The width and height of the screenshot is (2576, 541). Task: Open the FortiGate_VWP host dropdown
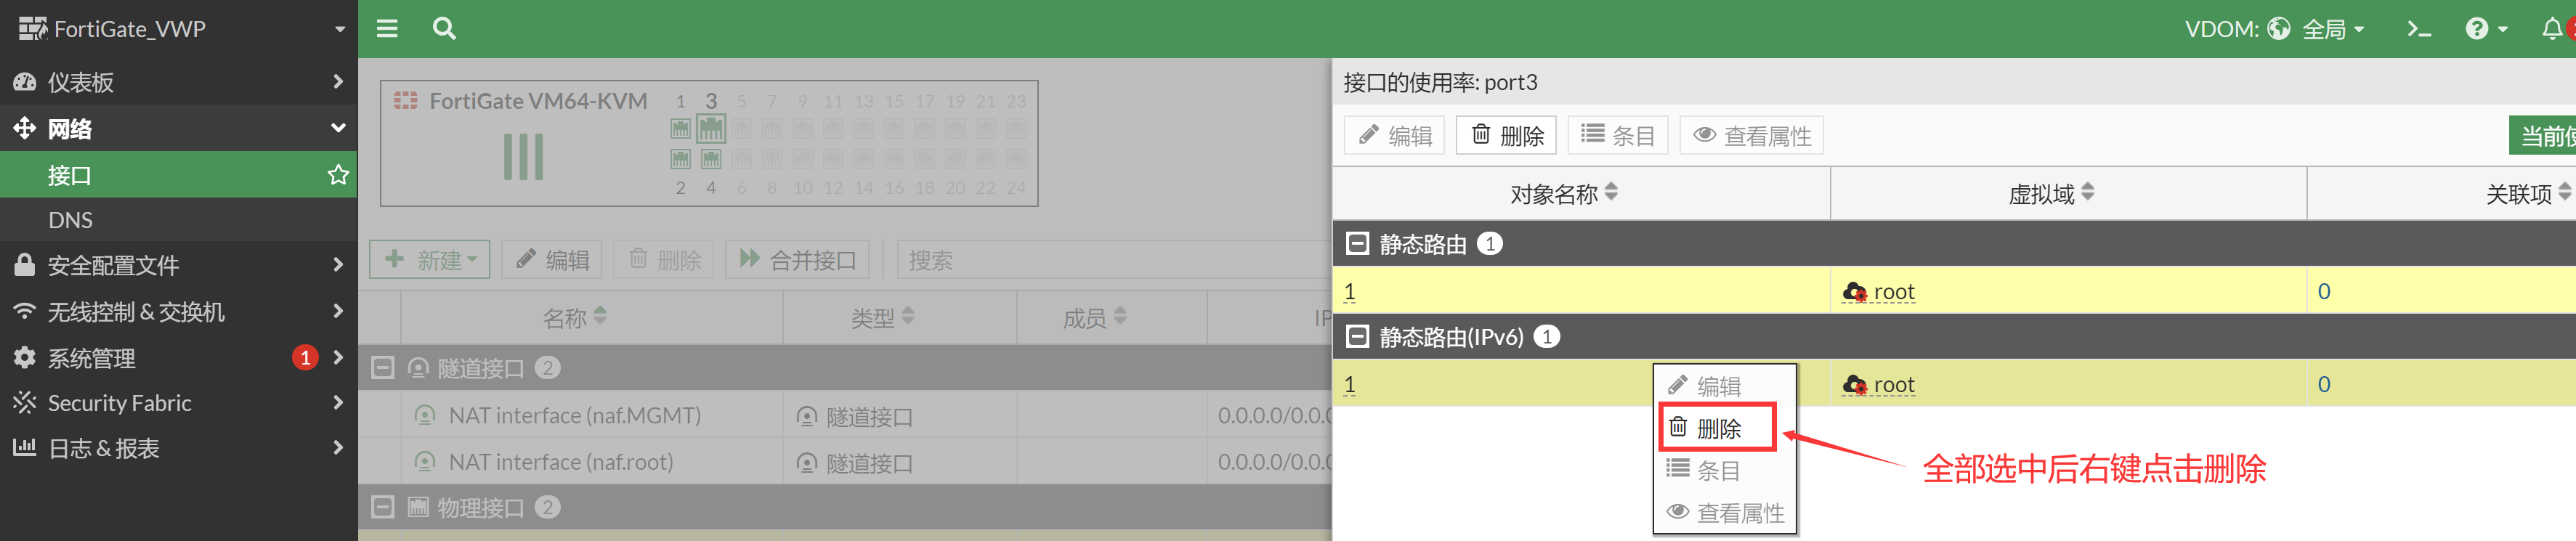[x=179, y=29]
